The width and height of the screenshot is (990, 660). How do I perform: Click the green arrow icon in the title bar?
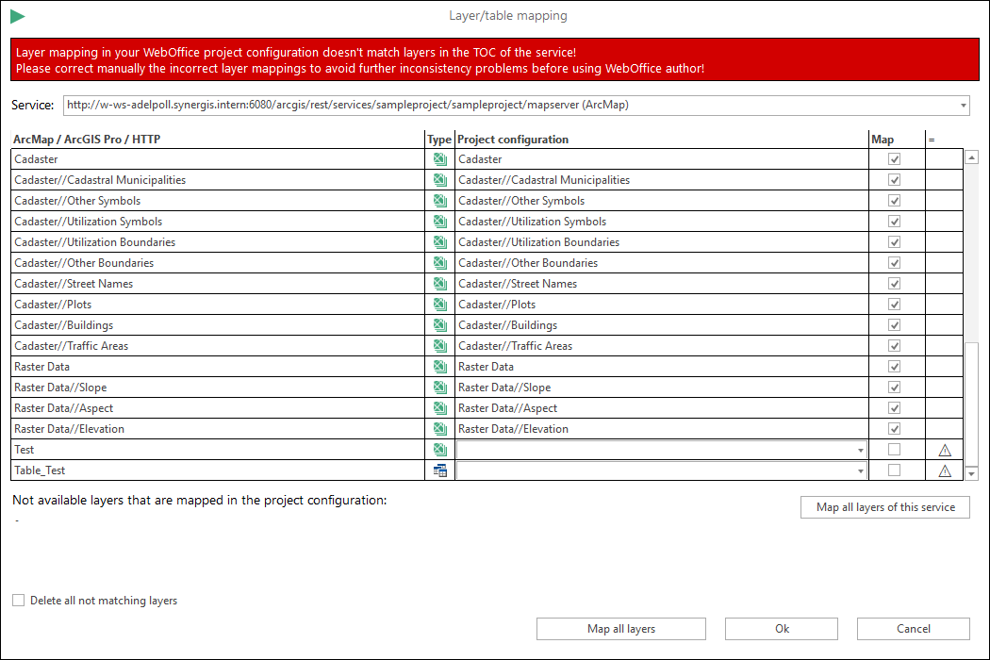coord(18,15)
